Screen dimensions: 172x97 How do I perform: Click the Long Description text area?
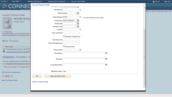pos(84,67)
